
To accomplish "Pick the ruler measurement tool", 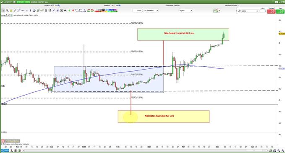I will 15,10.
